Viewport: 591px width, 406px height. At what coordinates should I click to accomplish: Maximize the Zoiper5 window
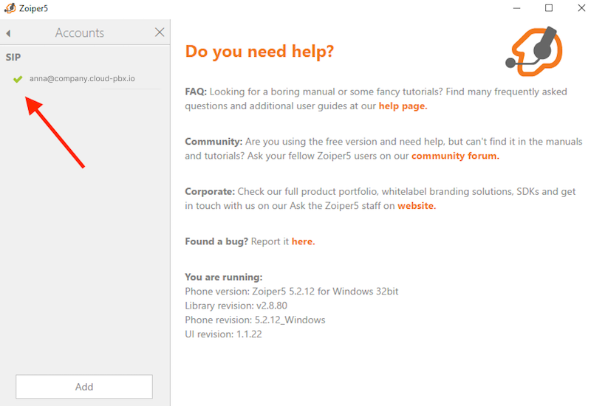tap(549, 8)
